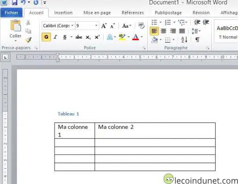238x184 pixels.
Task: Switch to the Insertion tab
Action: 63,13
